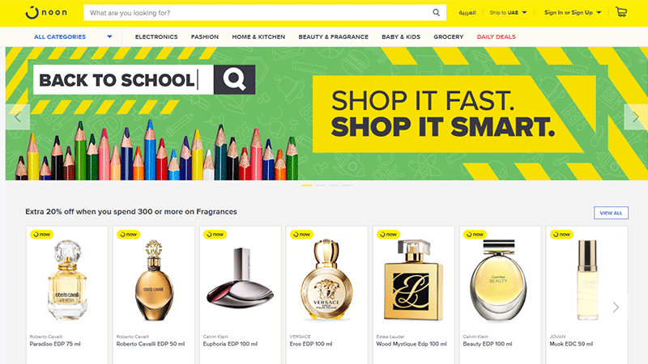Screen dimensions: 648x364
Task: Click the banner's left arrow
Action: click(x=18, y=117)
